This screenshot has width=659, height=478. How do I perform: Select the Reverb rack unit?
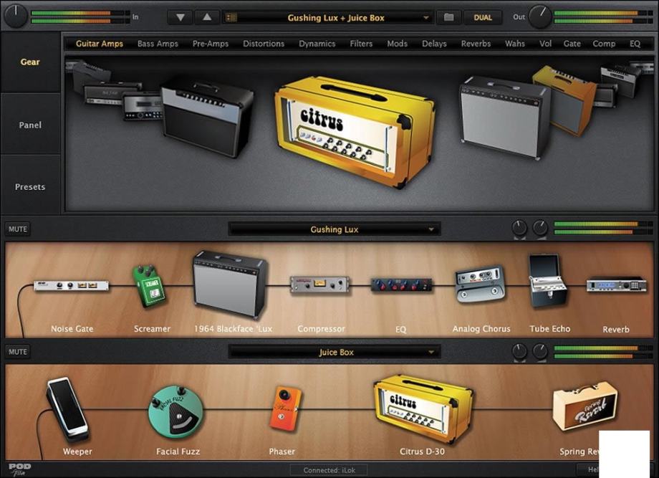click(x=617, y=285)
